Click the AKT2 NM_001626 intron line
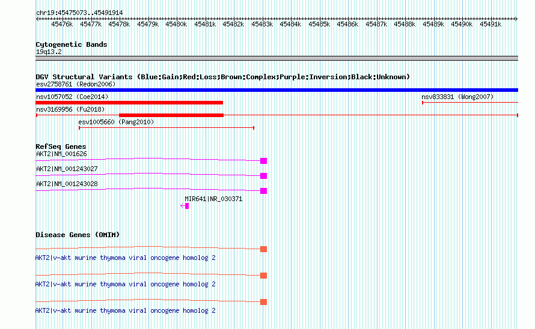 coord(148,159)
